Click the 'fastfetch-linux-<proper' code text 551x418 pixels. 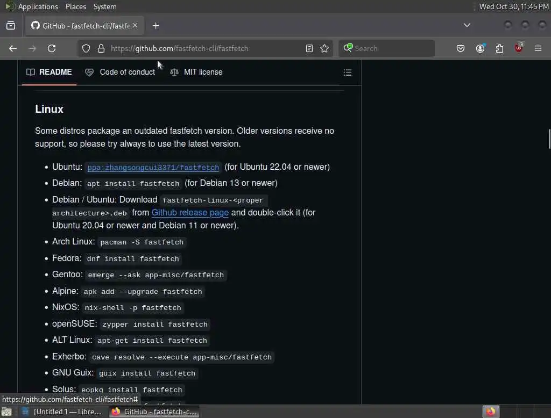coord(213,200)
